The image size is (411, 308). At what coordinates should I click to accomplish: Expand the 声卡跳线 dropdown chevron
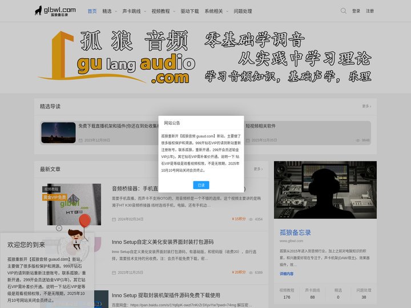(145, 11)
